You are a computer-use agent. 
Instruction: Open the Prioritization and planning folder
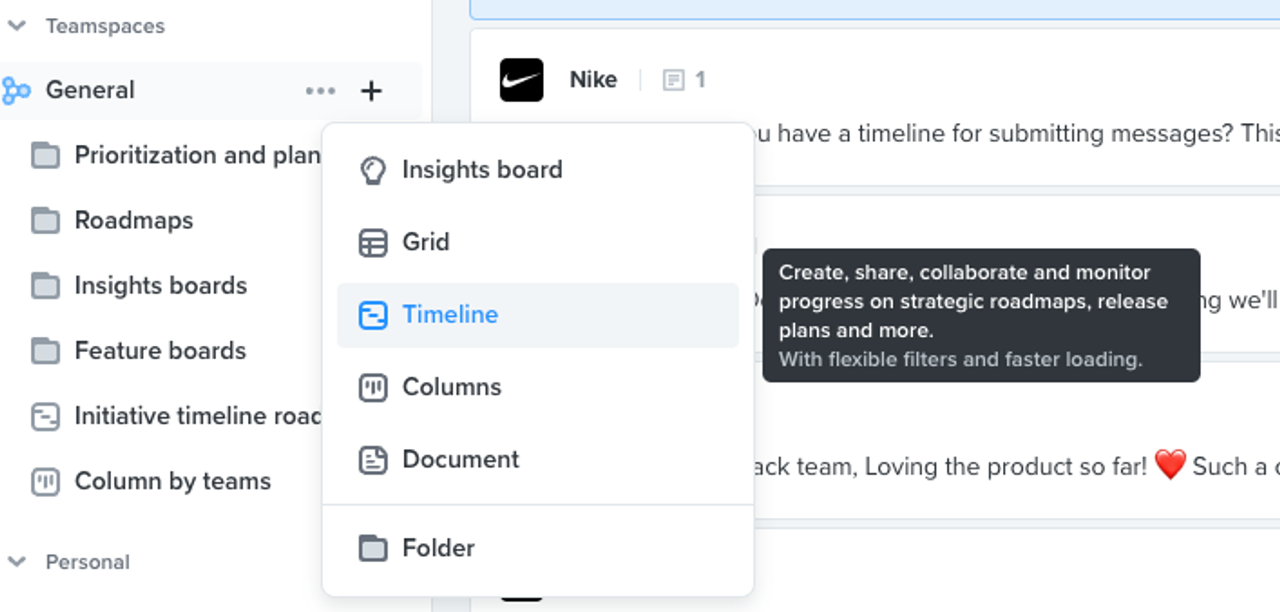coord(192,155)
